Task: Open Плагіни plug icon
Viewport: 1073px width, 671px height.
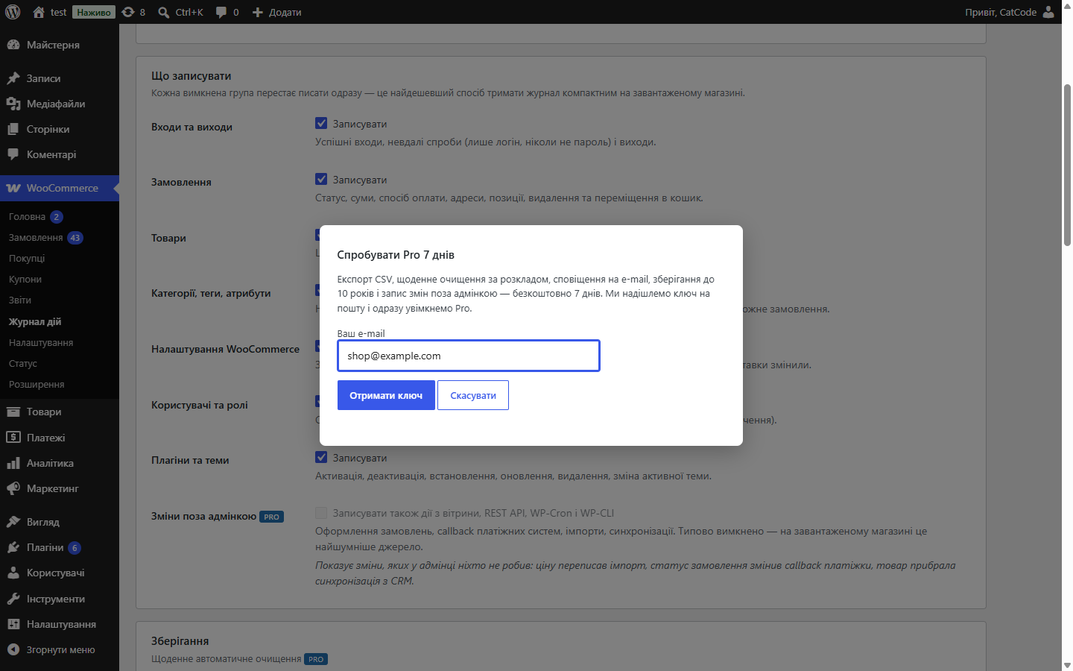Action: click(13, 547)
